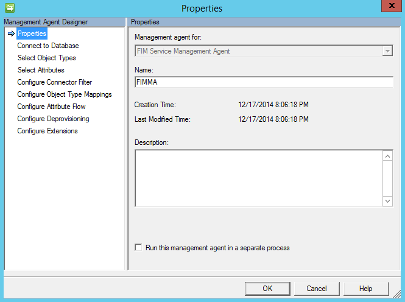405x302 pixels.
Task: Enable run agent in separate process checkbox
Action: click(x=138, y=248)
